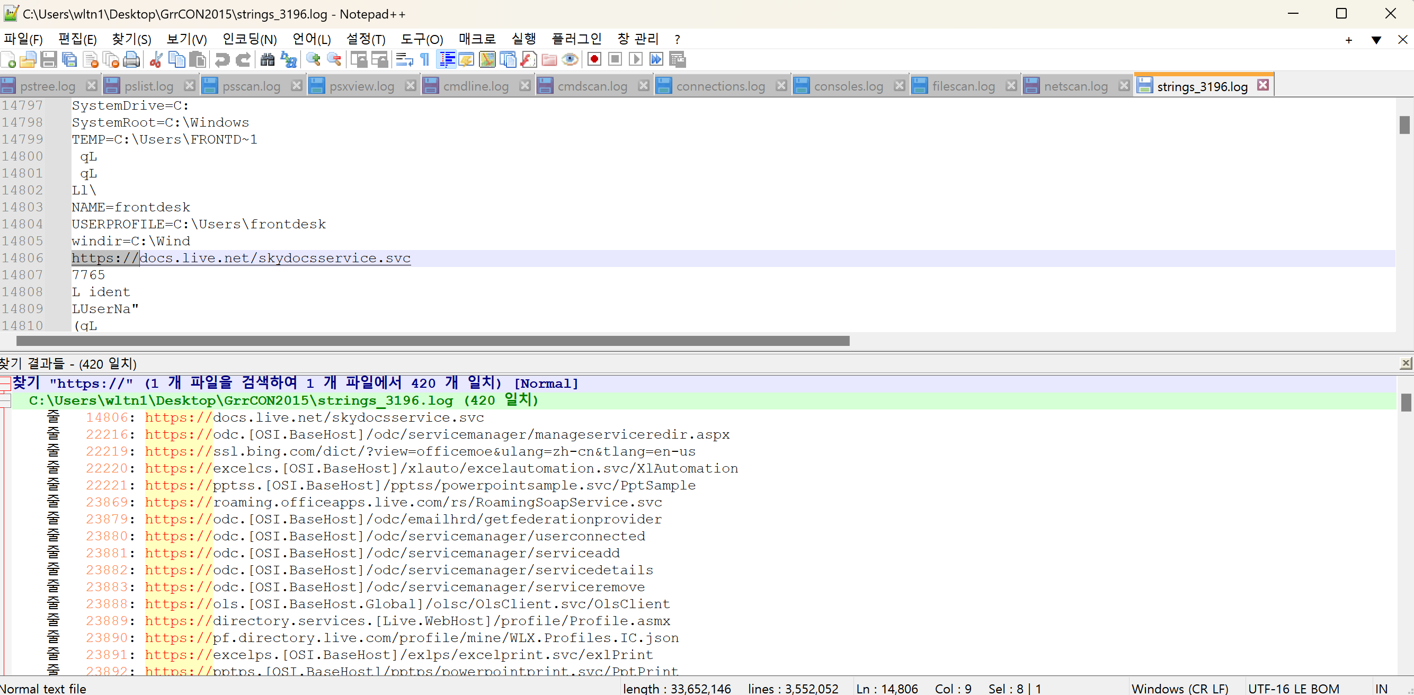The width and height of the screenshot is (1414, 695).
Task: Click the editor vertical scrollbar thumb
Action: point(1404,125)
